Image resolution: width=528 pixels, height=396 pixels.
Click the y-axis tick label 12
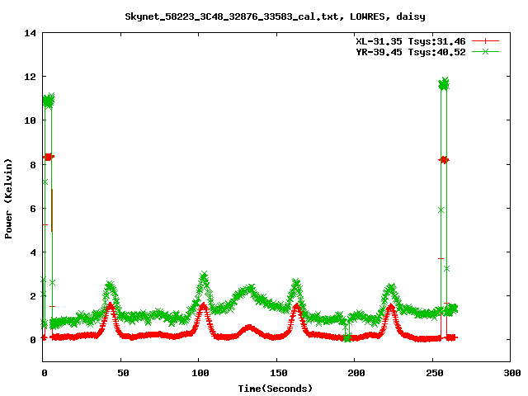pos(30,77)
